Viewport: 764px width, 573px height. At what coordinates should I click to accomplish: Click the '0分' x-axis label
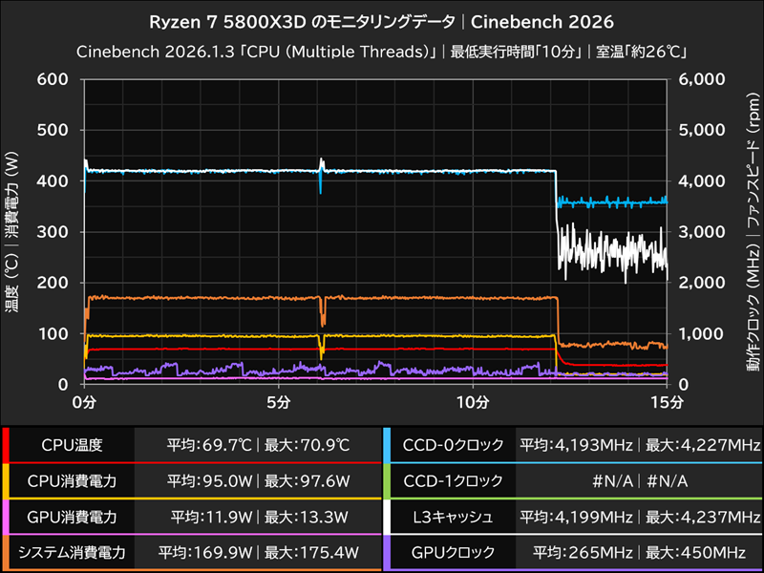[x=84, y=402]
